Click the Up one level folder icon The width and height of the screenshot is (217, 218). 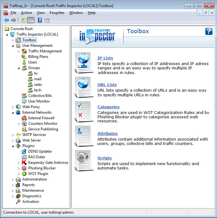23,20
